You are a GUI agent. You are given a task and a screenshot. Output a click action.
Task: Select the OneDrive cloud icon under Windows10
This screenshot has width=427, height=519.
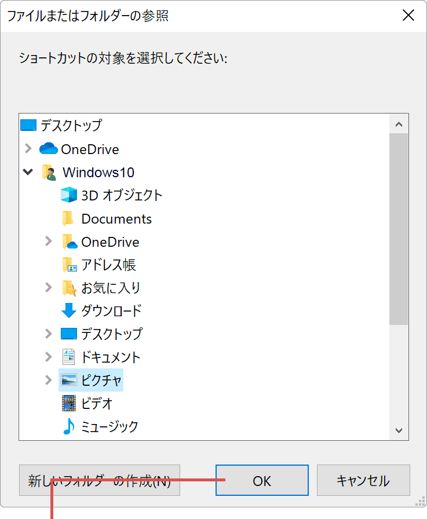(68, 242)
